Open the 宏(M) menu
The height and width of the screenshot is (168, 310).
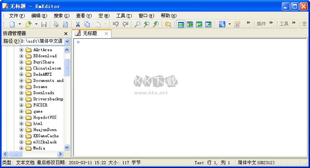coord(104,16)
